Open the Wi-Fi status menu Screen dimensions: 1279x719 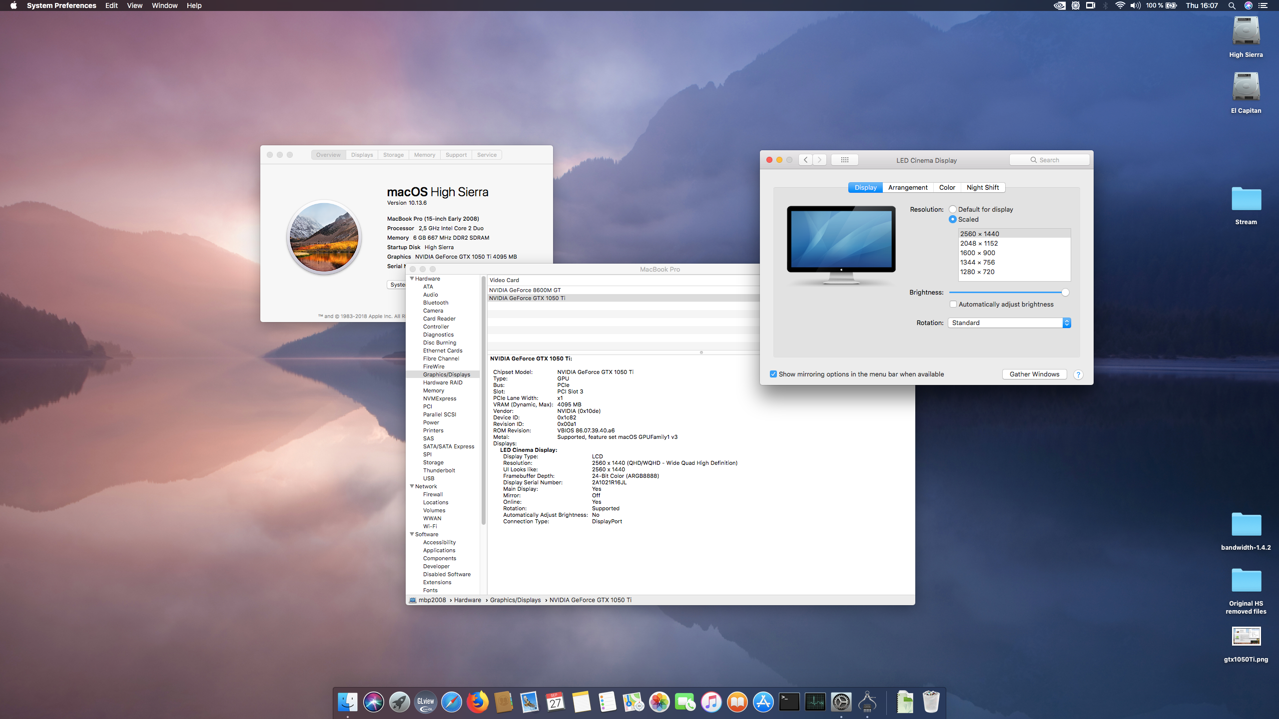tap(1120, 5)
